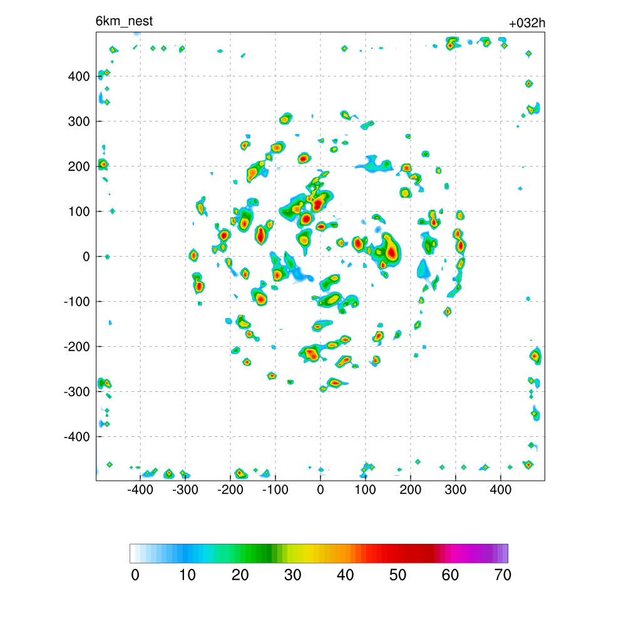Click the colorbar label "50"

[x=397, y=575]
